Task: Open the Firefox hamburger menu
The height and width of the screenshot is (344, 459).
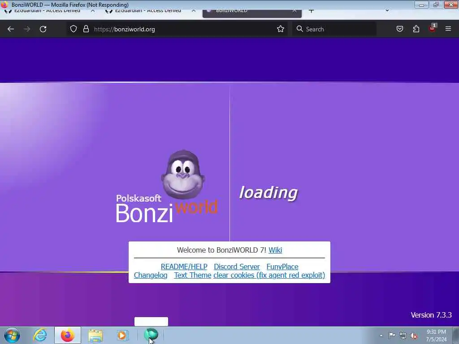Action: pos(448,29)
